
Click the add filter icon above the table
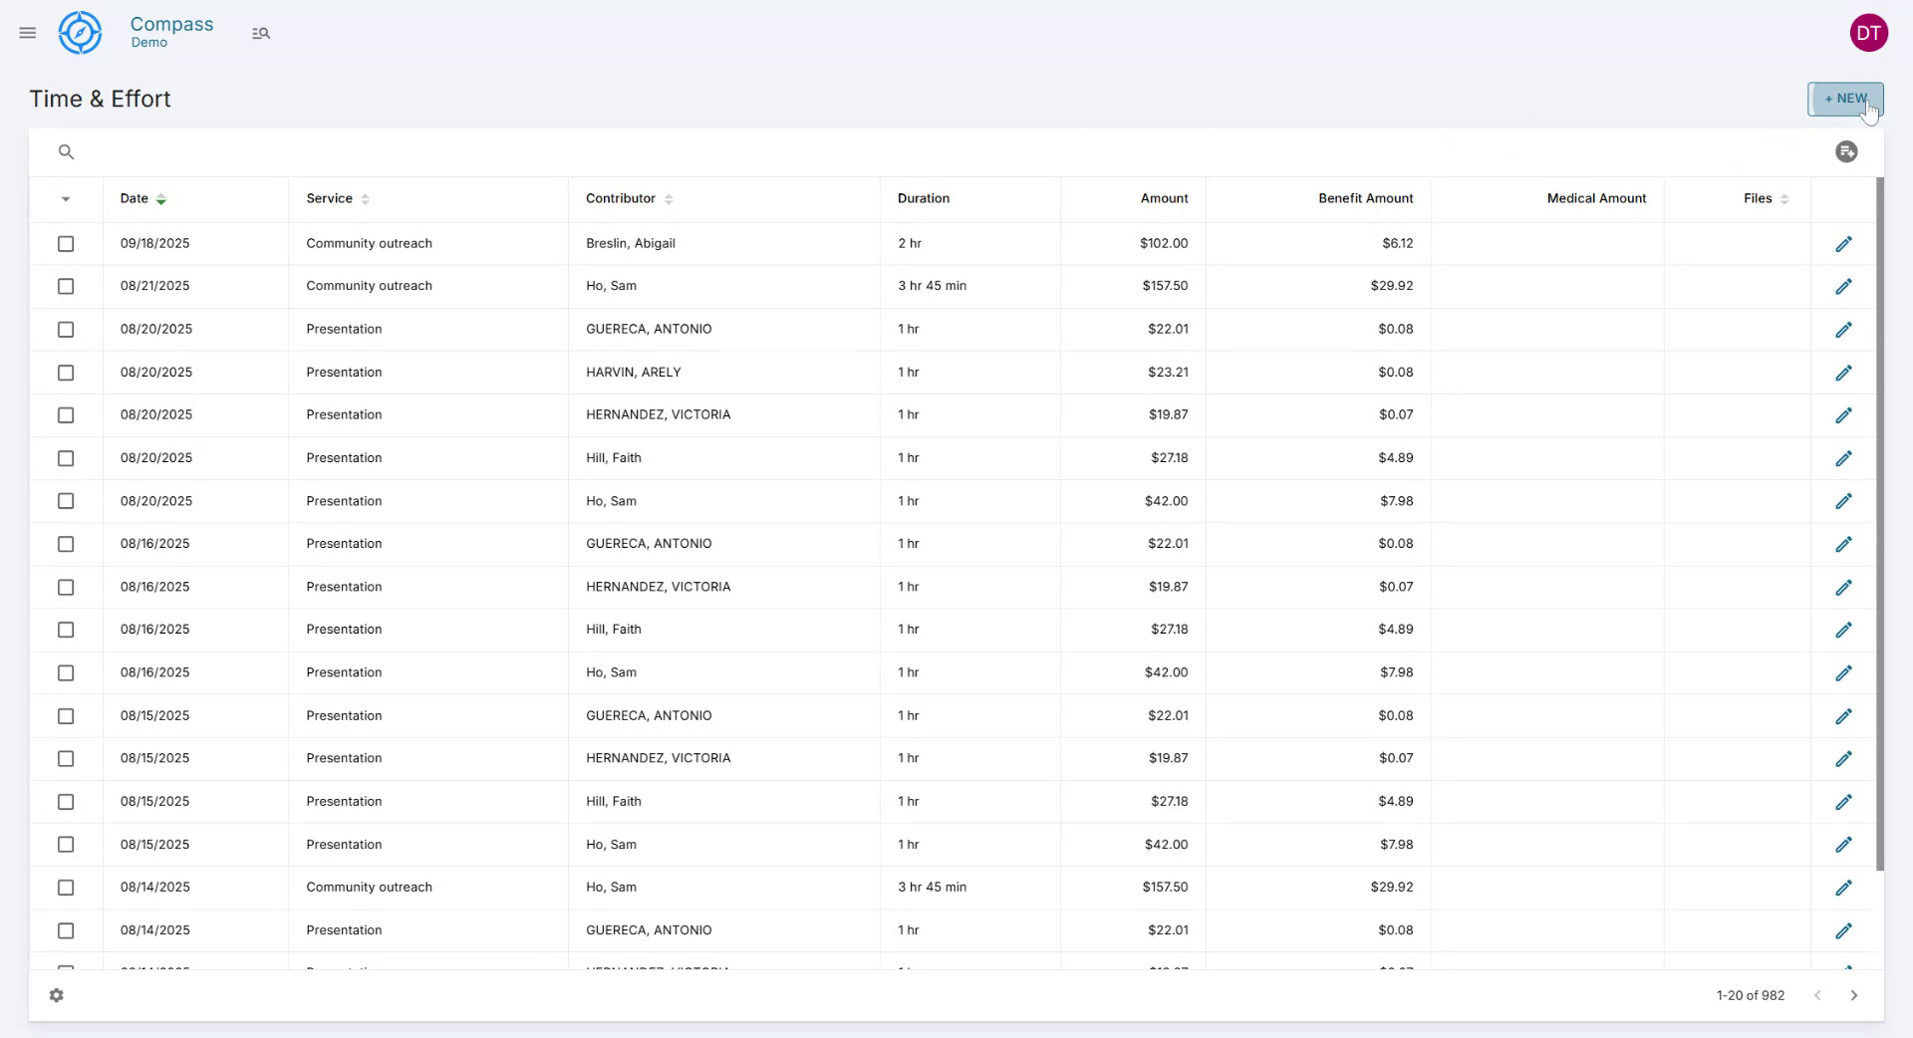1846,151
